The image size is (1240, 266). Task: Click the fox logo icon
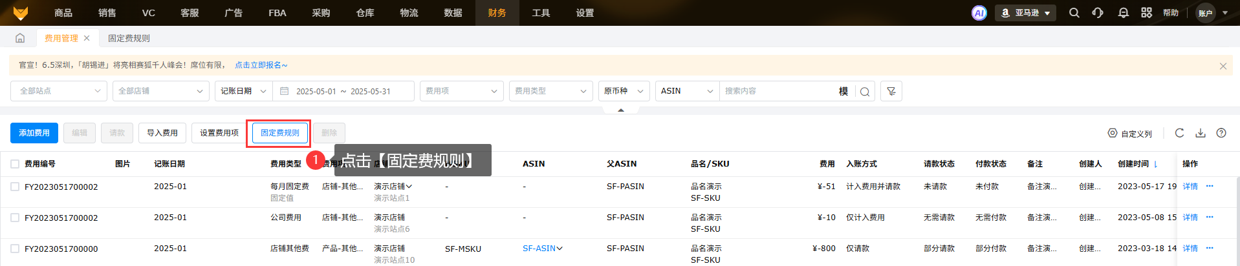[x=21, y=13]
